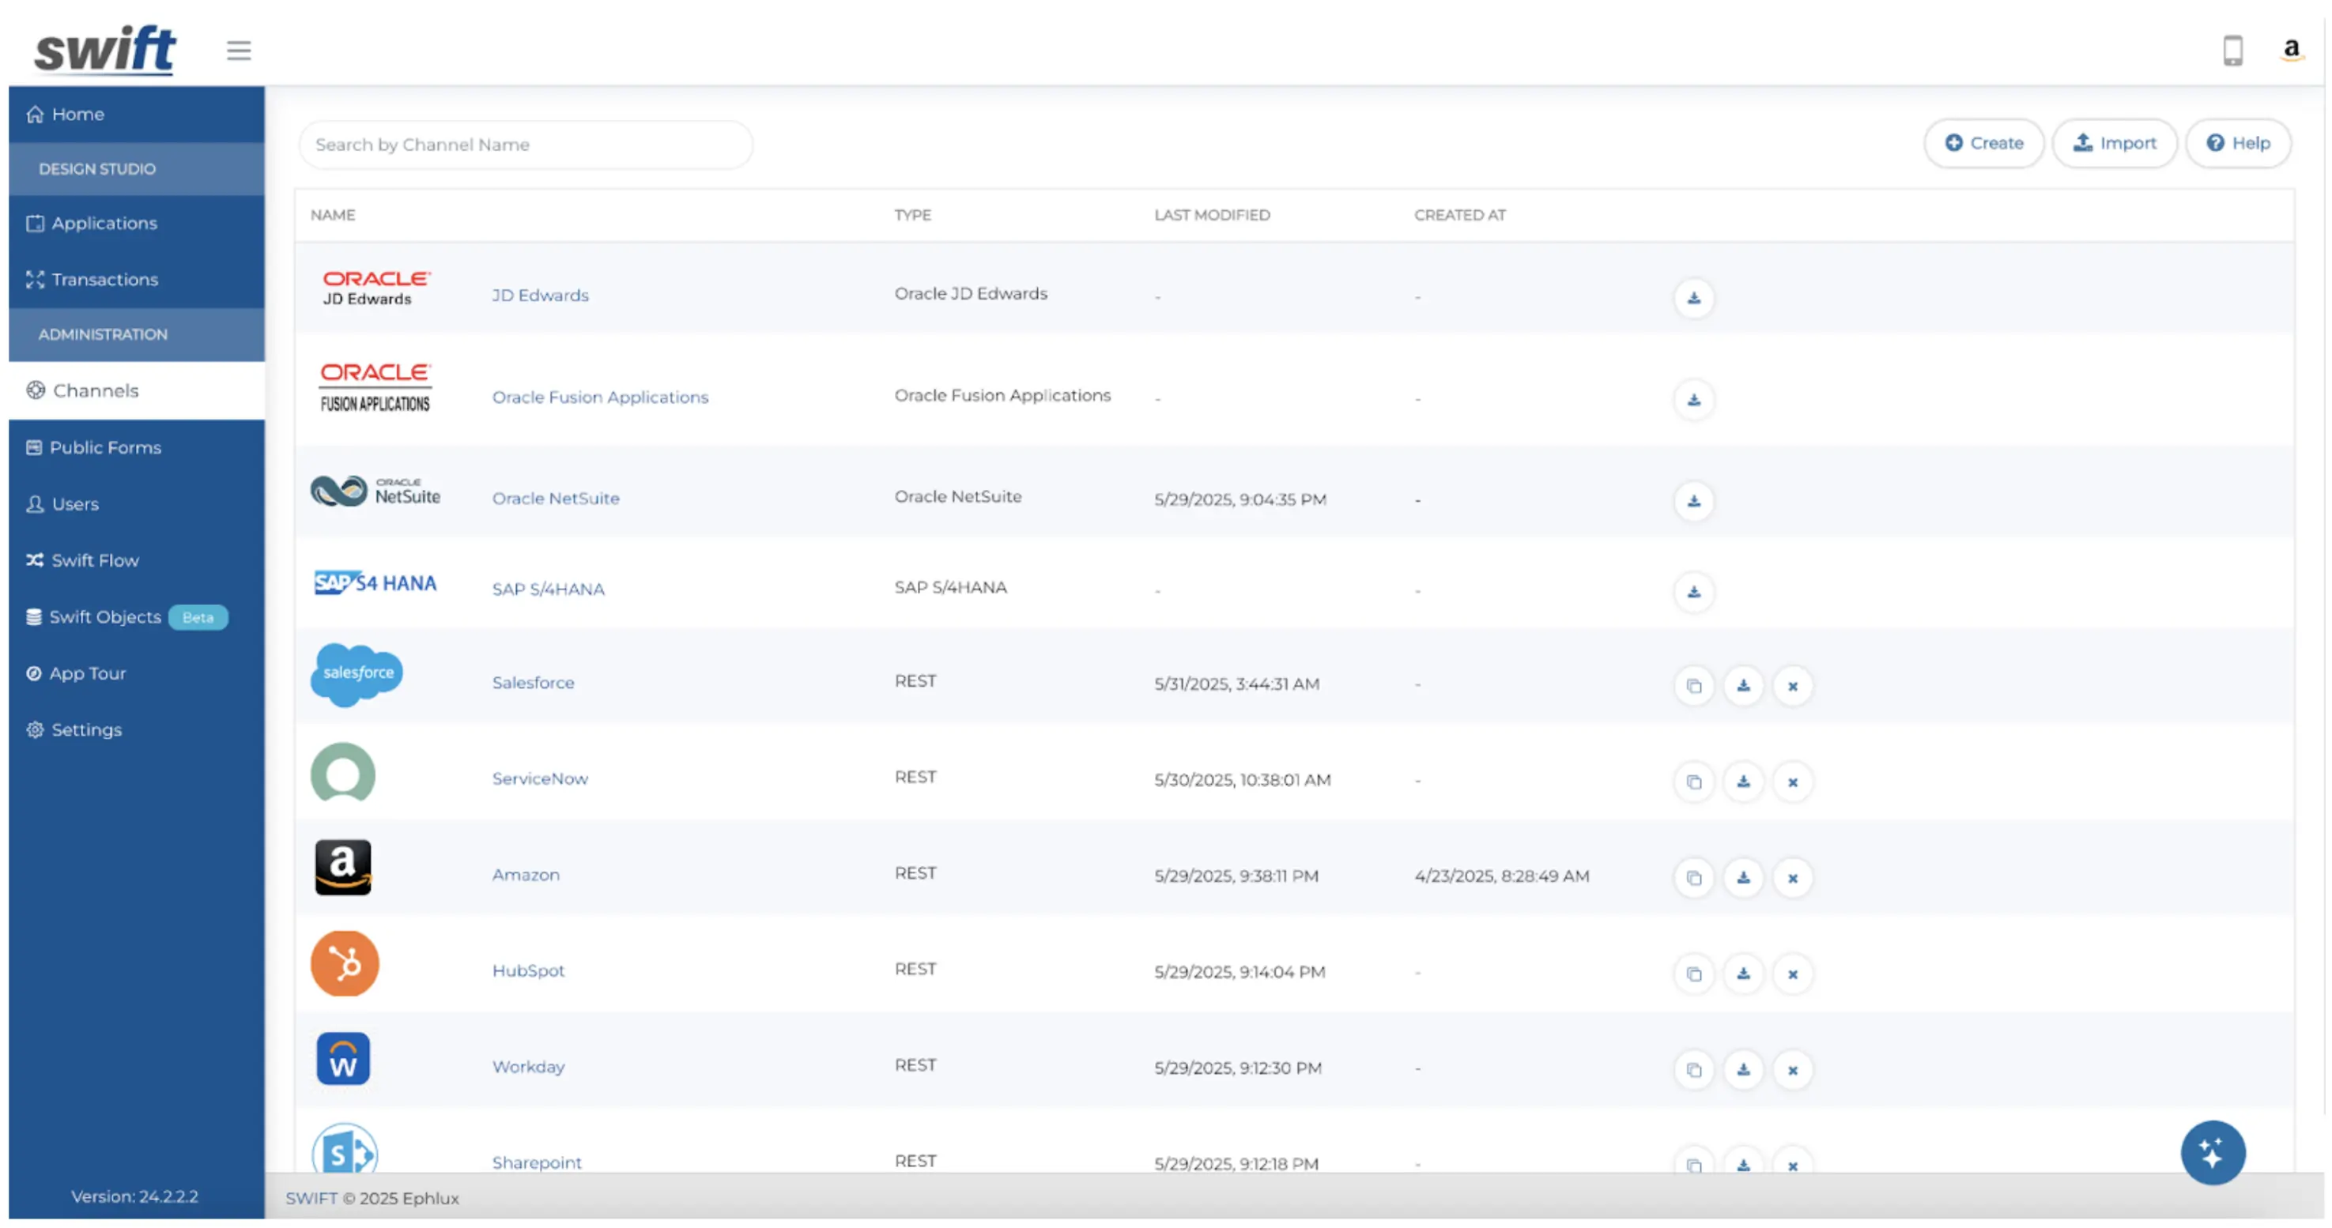Open Users in sidebar
The image size is (2332, 1228).
(x=137, y=503)
